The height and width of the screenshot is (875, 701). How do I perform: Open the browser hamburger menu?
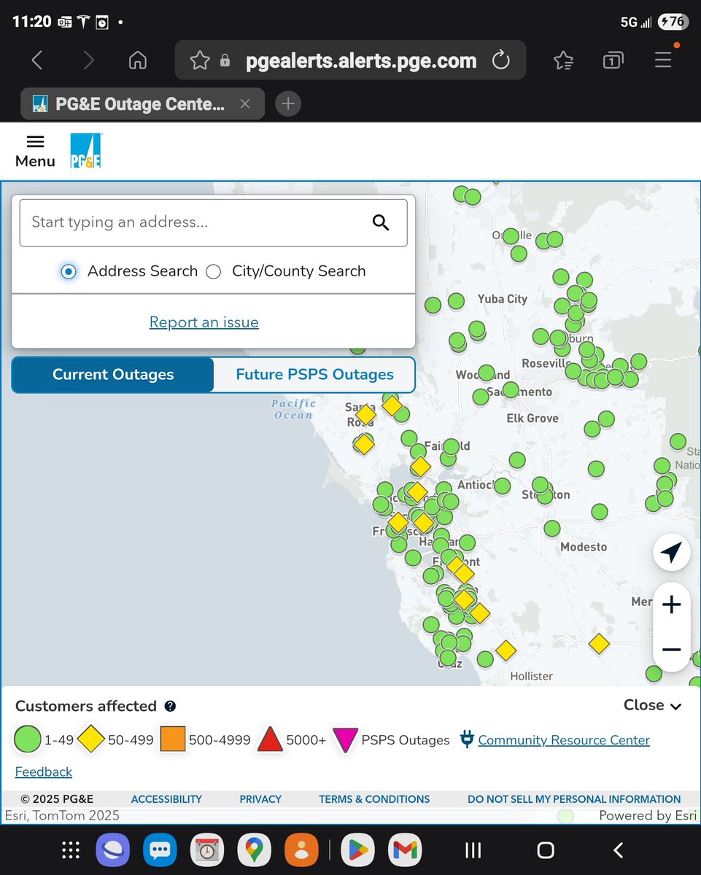tap(663, 59)
